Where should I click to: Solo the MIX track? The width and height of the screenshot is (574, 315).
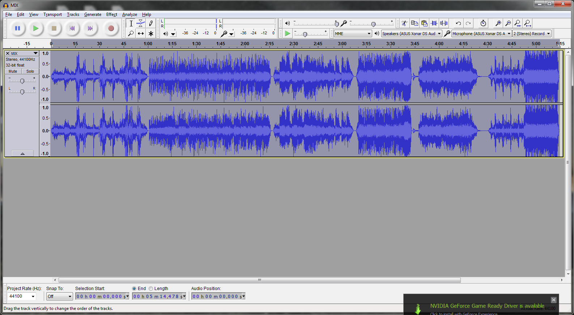pos(30,71)
